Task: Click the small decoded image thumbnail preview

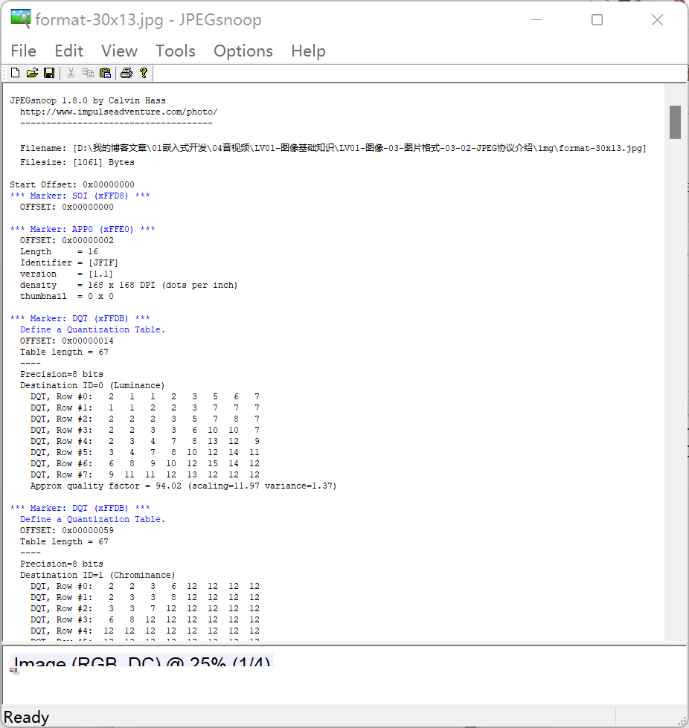Action: click(13, 671)
